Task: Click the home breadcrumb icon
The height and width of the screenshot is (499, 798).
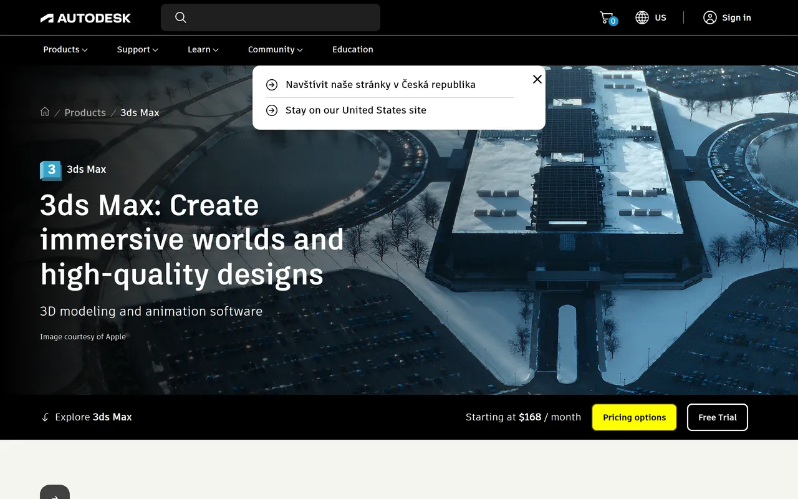Action: tap(45, 112)
